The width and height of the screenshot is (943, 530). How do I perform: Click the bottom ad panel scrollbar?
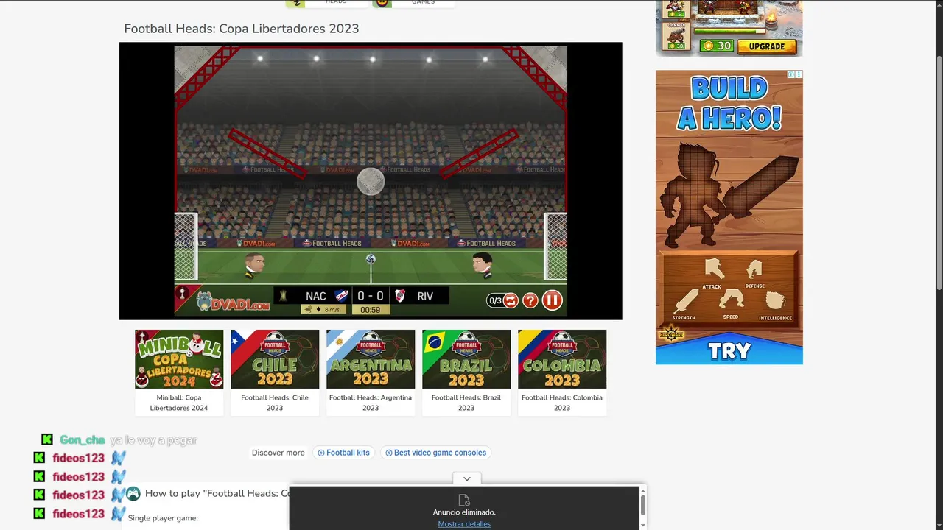642,505
